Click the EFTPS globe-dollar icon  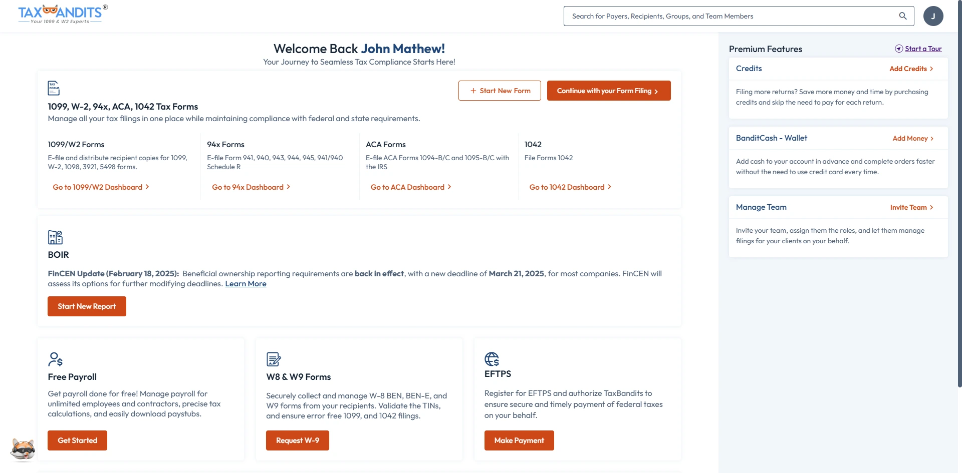[x=492, y=359]
